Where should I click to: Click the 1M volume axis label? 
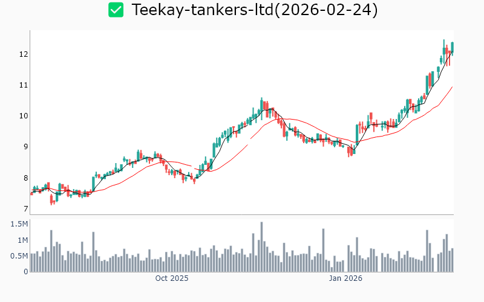point(22,240)
